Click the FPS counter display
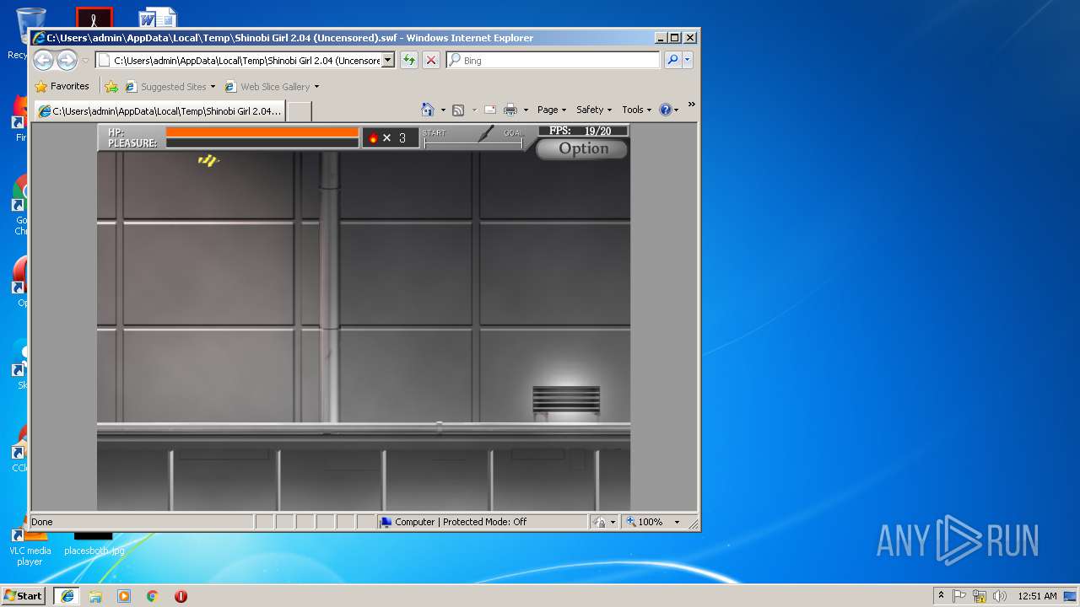Image resolution: width=1080 pixels, height=607 pixels. click(584, 131)
